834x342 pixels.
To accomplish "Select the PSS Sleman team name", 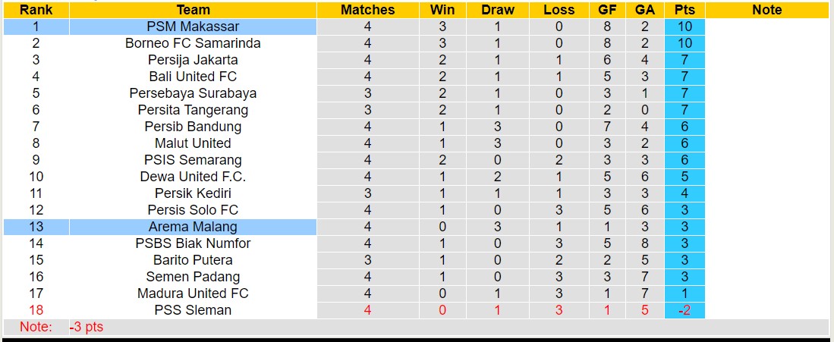I will [x=193, y=310].
